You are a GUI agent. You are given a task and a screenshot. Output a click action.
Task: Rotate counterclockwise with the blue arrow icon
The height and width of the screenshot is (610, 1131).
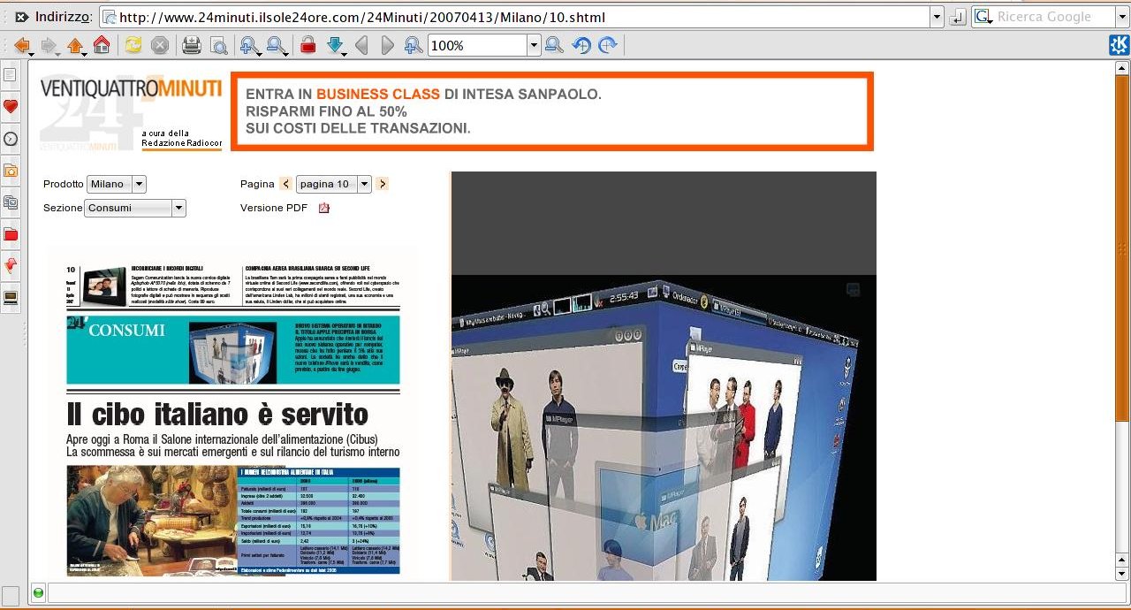point(581,45)
